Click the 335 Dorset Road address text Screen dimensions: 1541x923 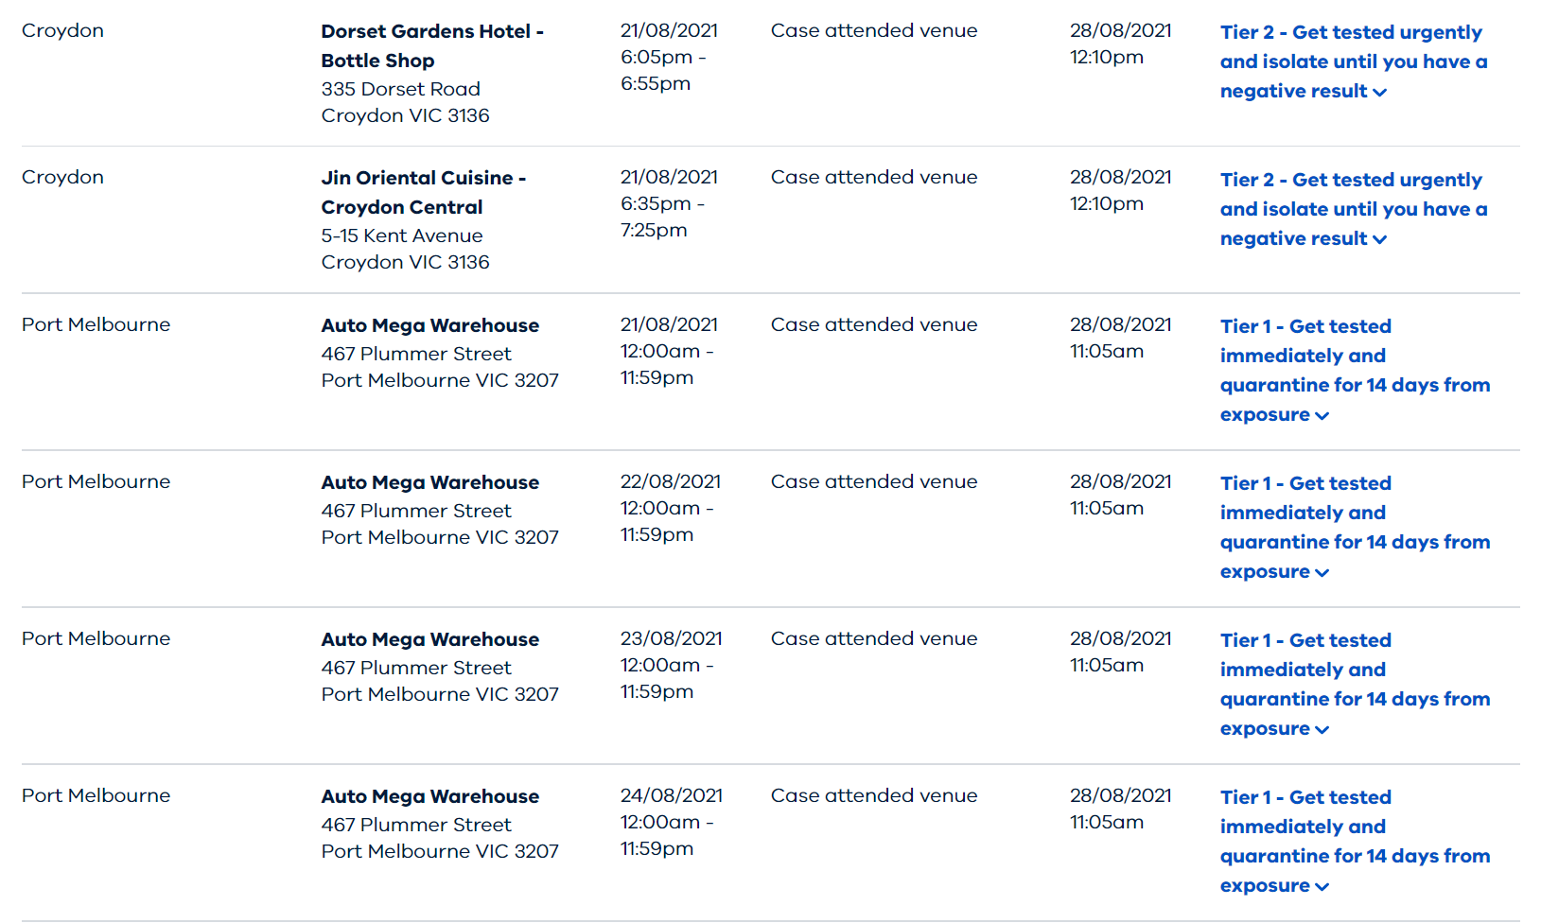coord(400,89)
